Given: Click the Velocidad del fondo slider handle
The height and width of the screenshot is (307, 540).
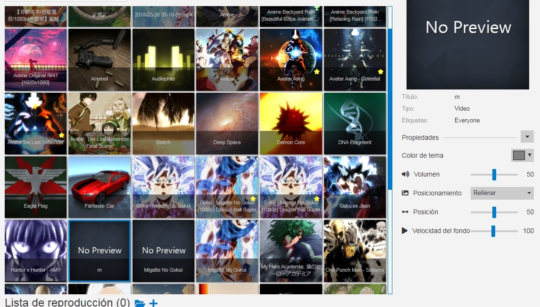Looking at the screenshot, I should pyautogui.click(x=493, y=231).
